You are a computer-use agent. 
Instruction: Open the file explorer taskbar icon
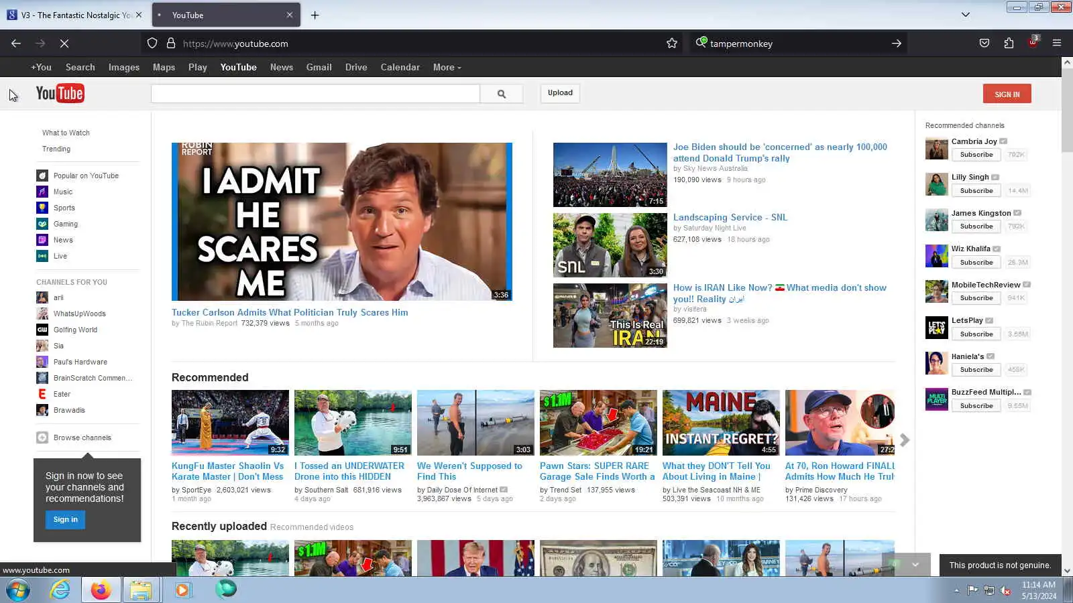tap(141, 590)
